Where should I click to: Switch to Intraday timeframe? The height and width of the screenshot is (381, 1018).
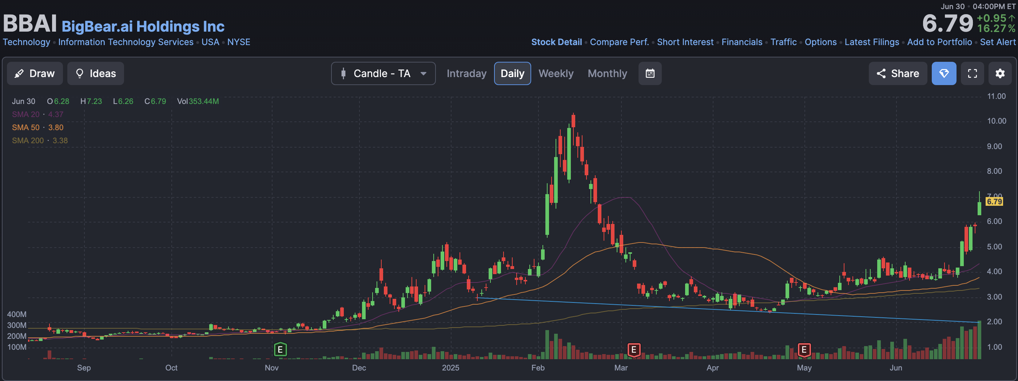[466, 73]
